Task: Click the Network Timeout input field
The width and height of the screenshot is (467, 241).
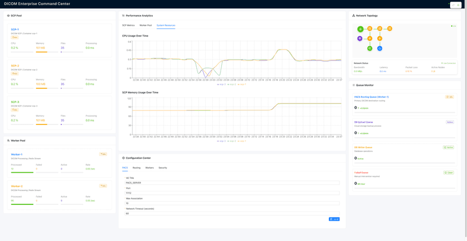Action: click(x=232, y=213)
